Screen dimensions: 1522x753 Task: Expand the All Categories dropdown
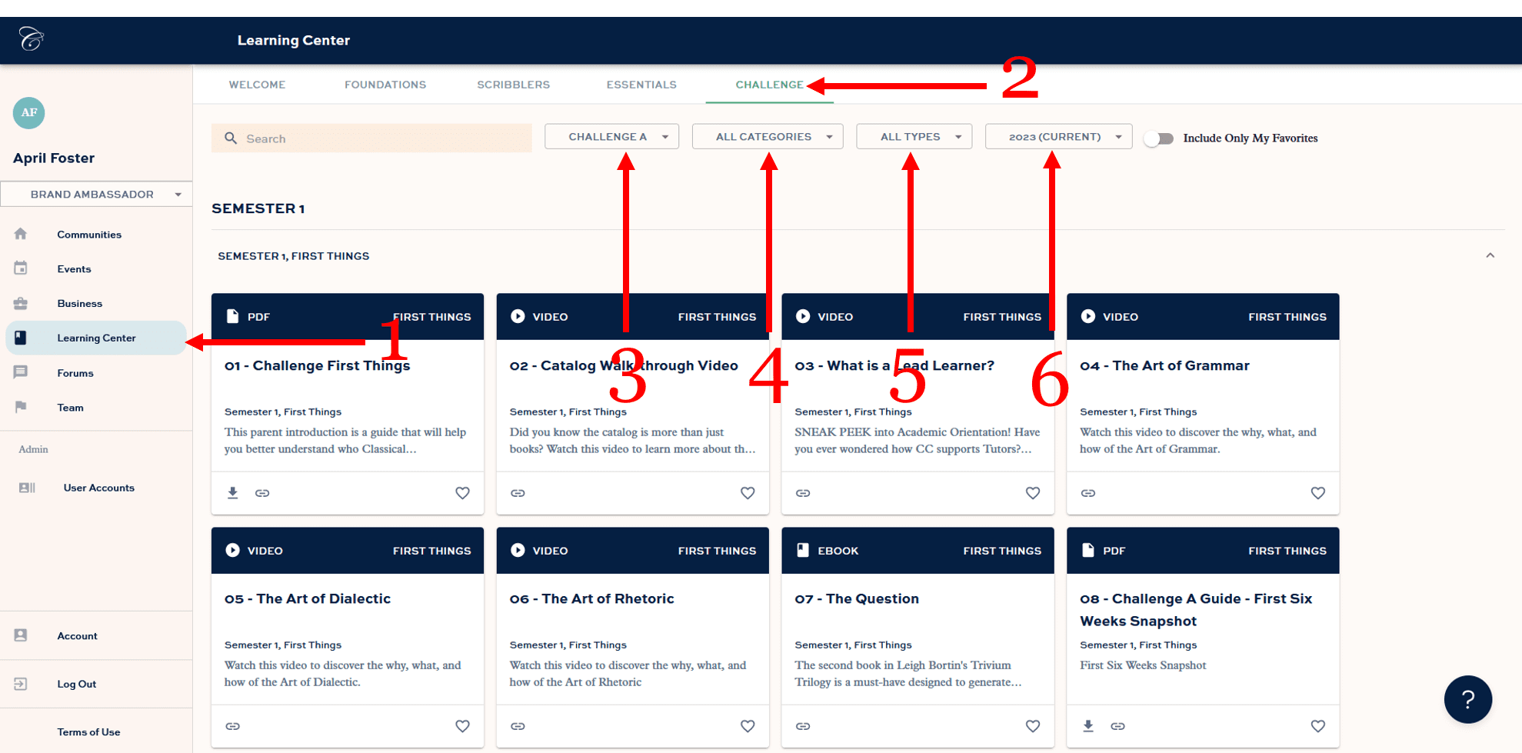coord(767,136)
